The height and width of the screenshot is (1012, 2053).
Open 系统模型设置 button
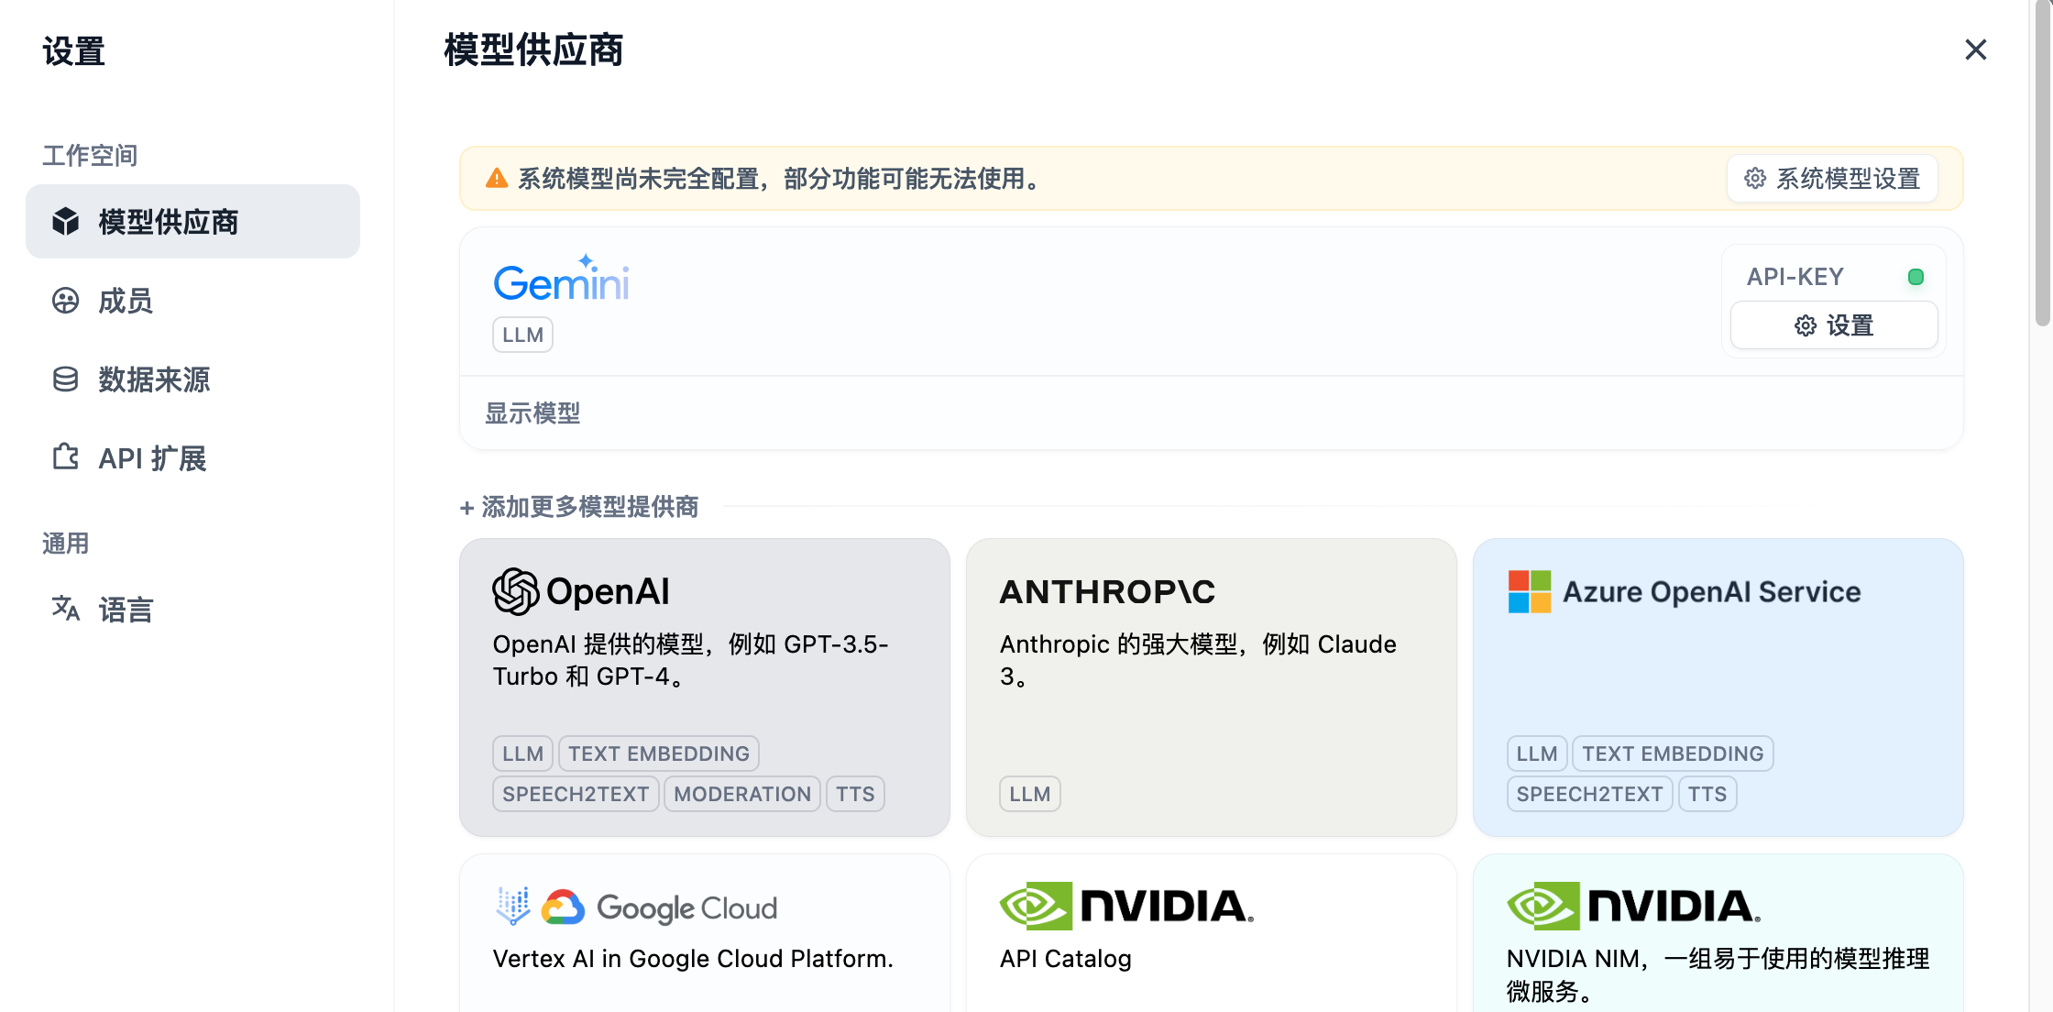[1832, 179]
